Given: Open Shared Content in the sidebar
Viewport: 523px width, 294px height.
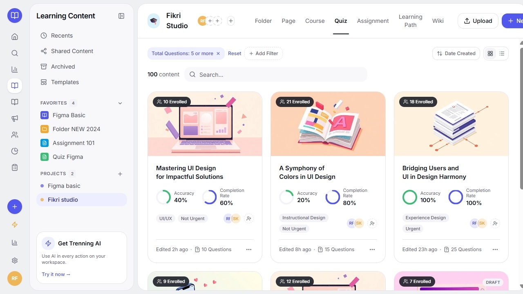Looking at the screenshot, I should pyautogui.click(x=82, y=51).
